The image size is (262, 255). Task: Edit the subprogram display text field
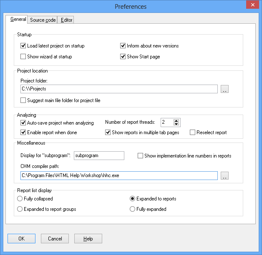[99, 155]
